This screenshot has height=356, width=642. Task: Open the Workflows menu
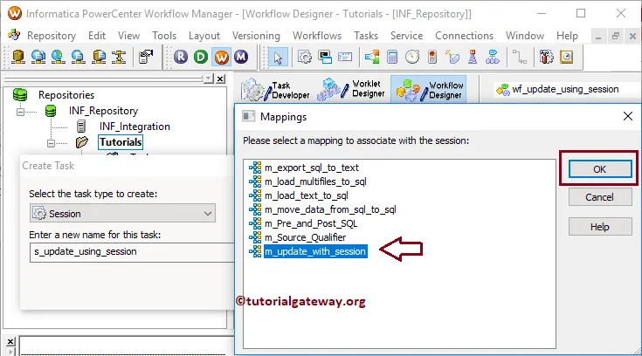click(x=317, y=36)
